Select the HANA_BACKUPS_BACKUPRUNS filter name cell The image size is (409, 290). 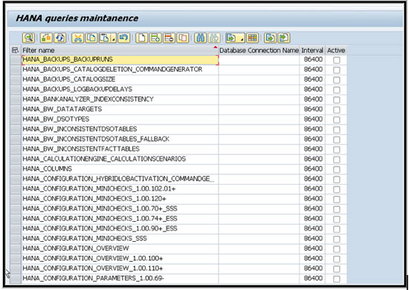point(120,59)
